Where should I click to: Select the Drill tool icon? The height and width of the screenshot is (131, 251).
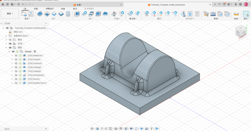point(114,14)
